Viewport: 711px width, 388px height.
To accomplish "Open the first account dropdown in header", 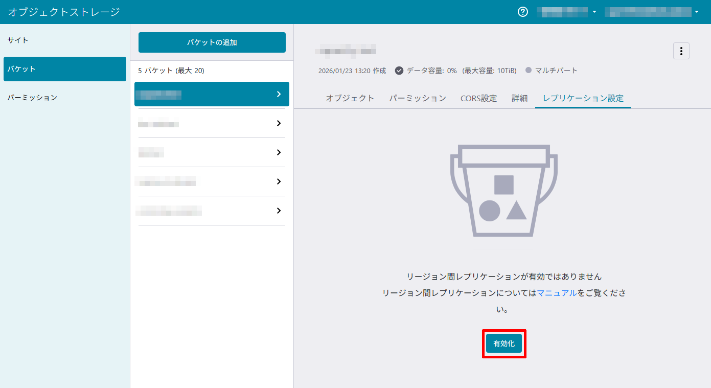I will pyautogui.click(x=566, y=12).
